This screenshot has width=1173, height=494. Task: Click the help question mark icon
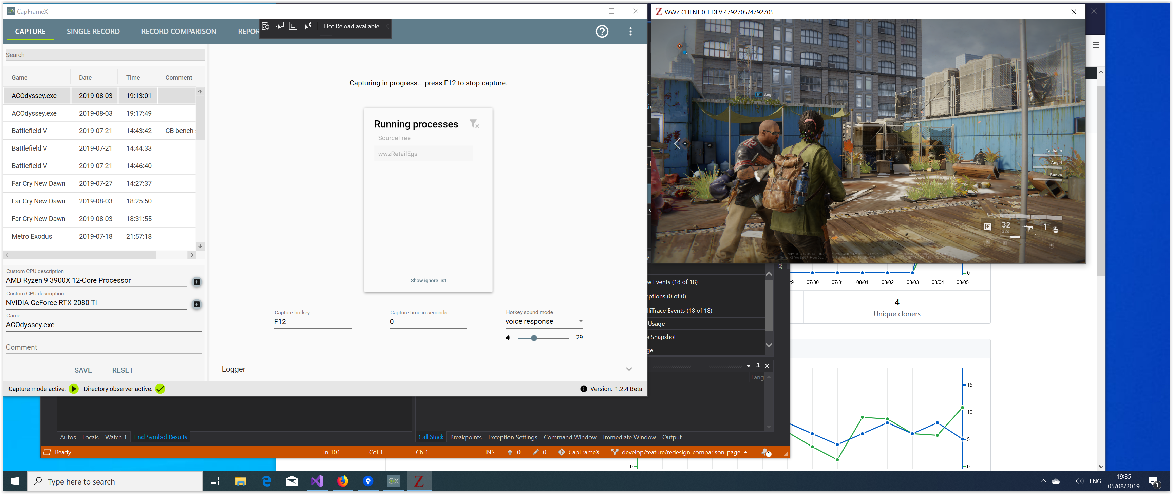[602, 32]
